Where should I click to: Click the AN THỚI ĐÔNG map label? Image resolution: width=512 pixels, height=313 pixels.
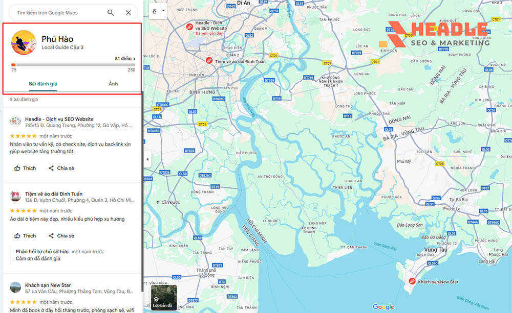tap(270, 177)
